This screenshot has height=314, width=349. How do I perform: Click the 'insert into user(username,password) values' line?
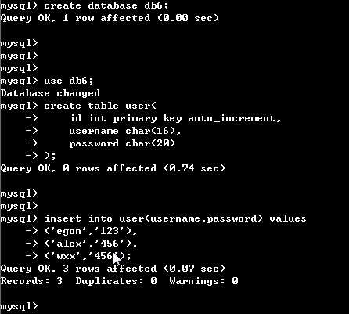tap(175, 218)
